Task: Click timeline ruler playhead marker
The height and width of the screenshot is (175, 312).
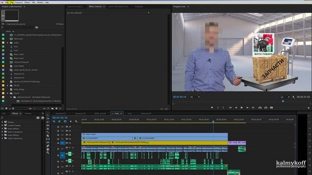Action: 213,121
